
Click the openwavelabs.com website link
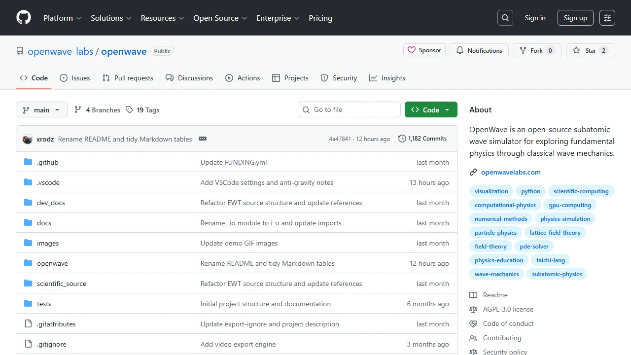point(511,172)
